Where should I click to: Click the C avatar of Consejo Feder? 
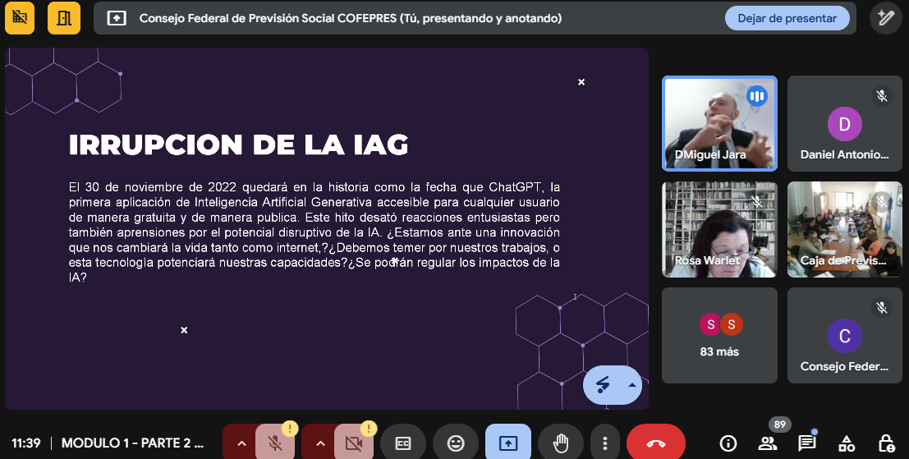[845, 336]
